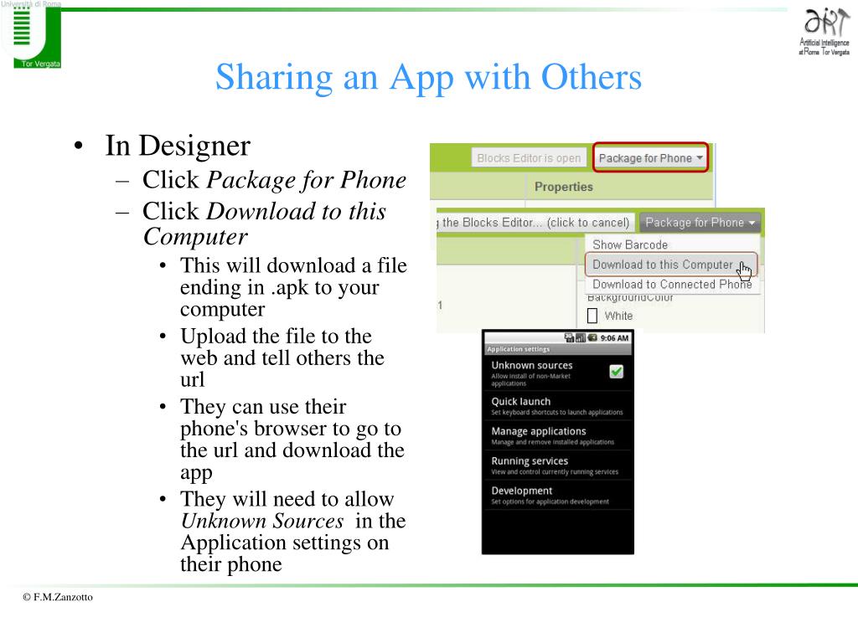
Task: Tap the phone battery status icon
Action: (592, 338)
